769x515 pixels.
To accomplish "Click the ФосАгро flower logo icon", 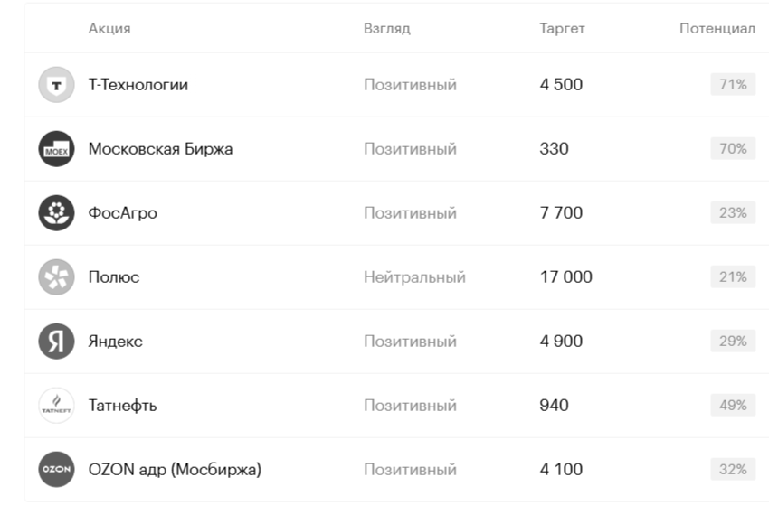I will click(x=56, y=213).
